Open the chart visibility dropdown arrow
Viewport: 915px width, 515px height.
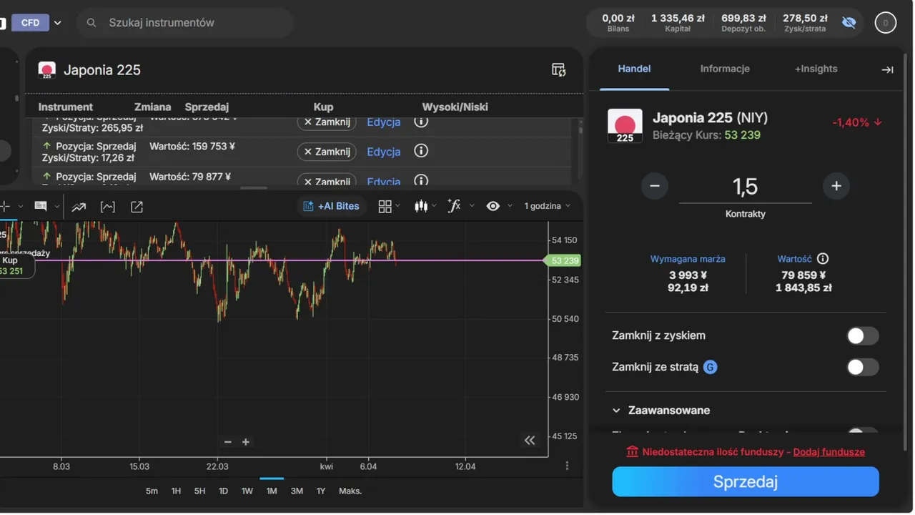click(510, 206)
